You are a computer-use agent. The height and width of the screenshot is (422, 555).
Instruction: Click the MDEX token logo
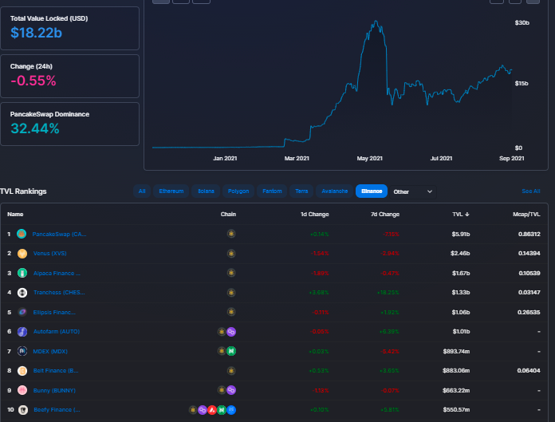click(x=22, y=351)
